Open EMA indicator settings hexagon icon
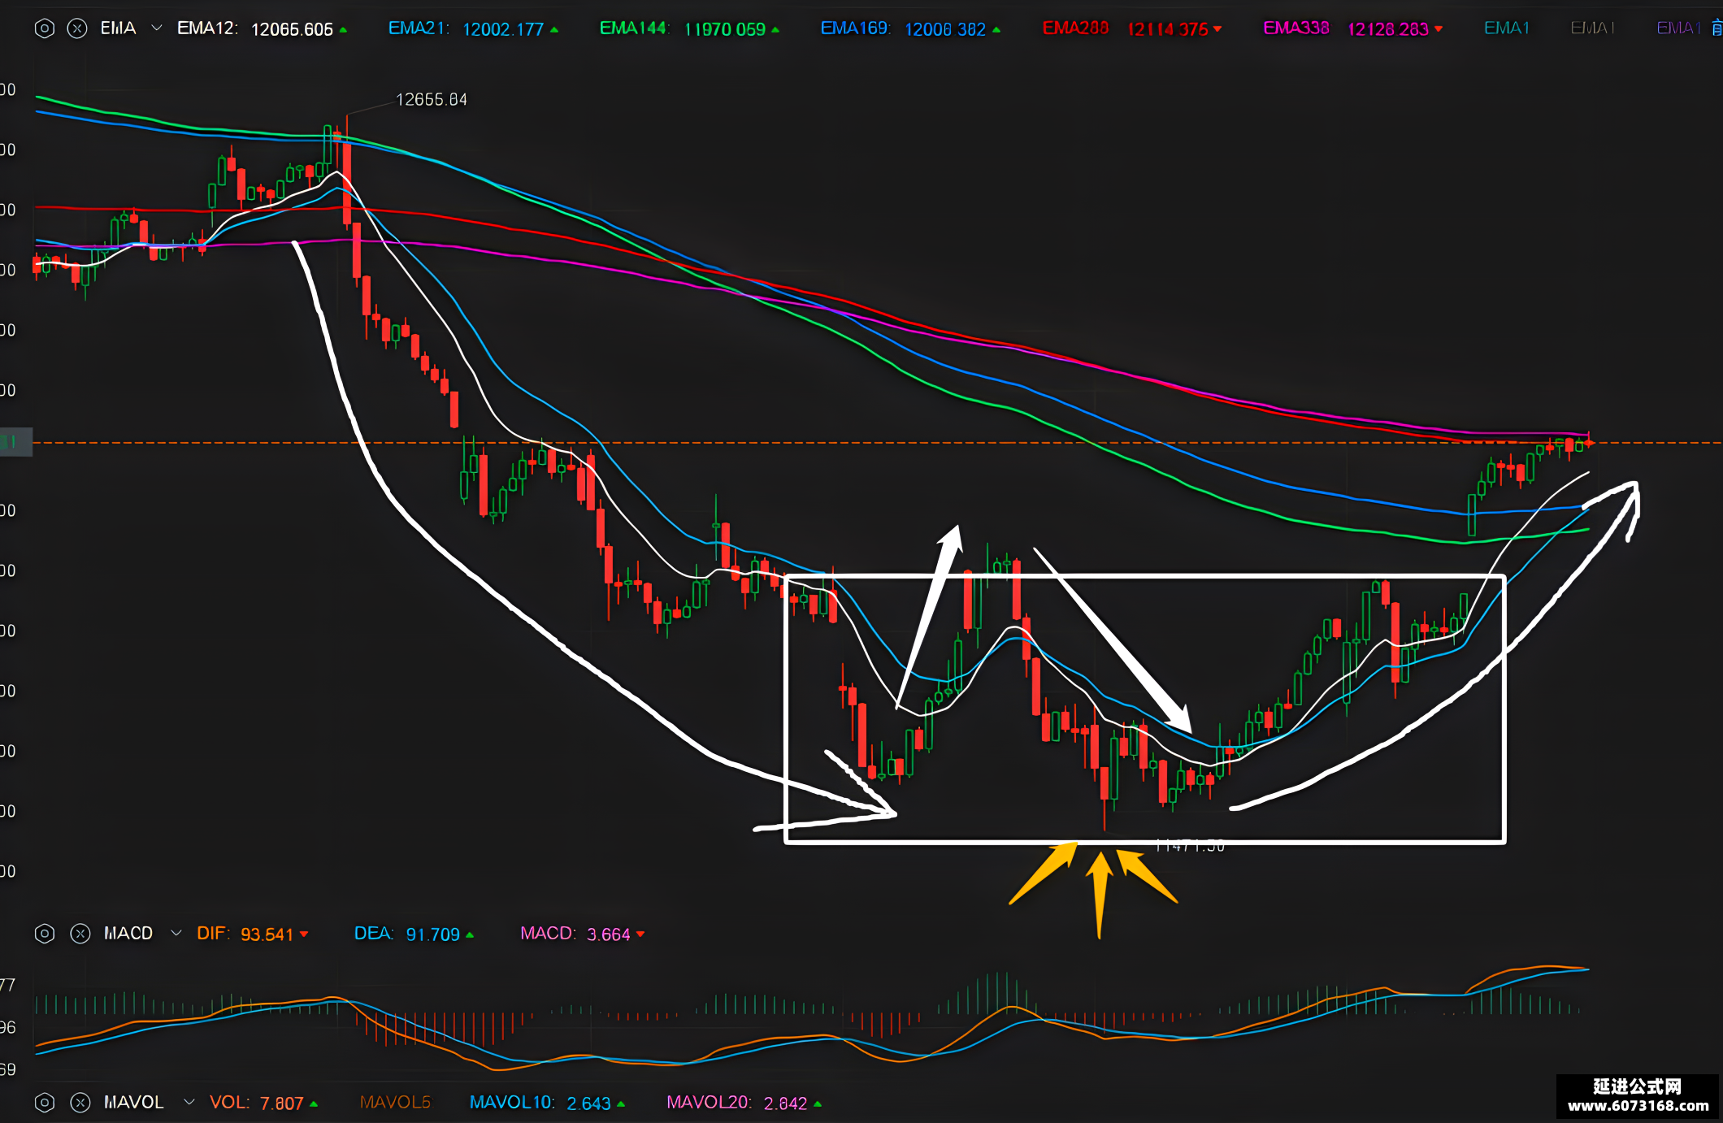 click(45, 28)
